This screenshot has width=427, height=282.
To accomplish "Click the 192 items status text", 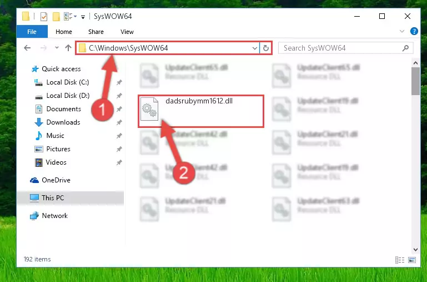I will (x=37, y=259).
